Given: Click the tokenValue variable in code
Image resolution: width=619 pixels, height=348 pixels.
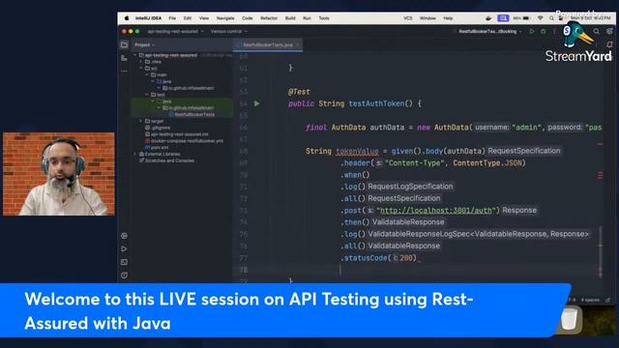Looking at the screenshot, I should click(357, 151).
